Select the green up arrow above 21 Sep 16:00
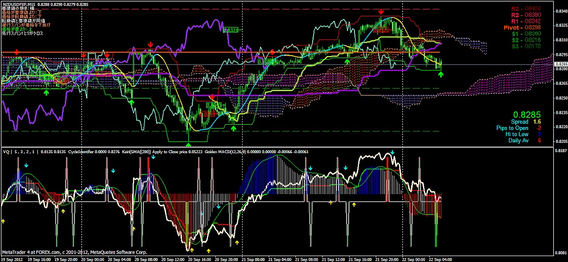Screen dimensions: 568x262 [347, 62]
